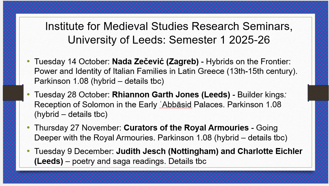
Task: Click the right dark brown side tab
Action: tap(318, 93)
